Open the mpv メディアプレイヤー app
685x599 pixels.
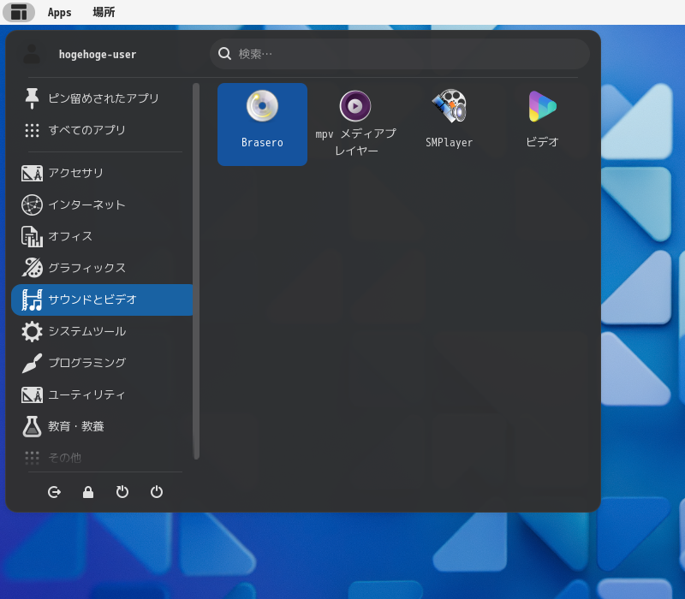(x=355, y=124)
